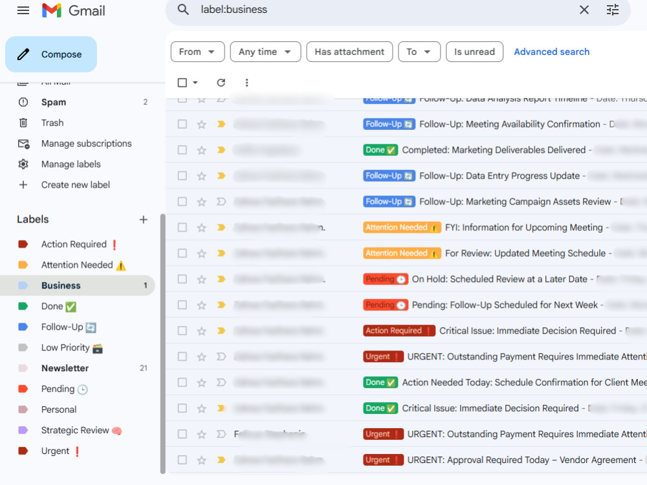Select checkbox for Data Entry Progress Update email
The height and width of the screenshot is (485, 647).
pyautogui.click(x=182, y=176)
